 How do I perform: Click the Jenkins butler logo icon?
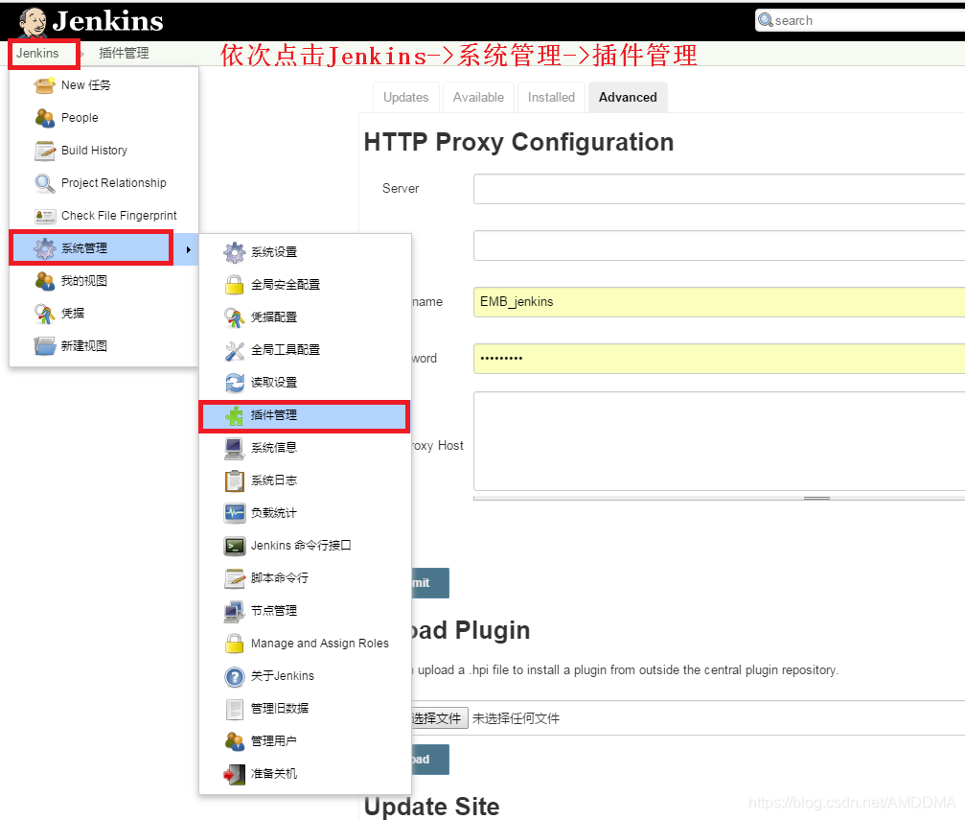32,22
